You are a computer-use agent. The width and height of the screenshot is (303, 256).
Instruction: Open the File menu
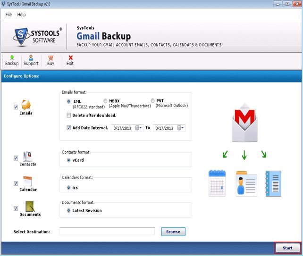click(x=8, y=15)
